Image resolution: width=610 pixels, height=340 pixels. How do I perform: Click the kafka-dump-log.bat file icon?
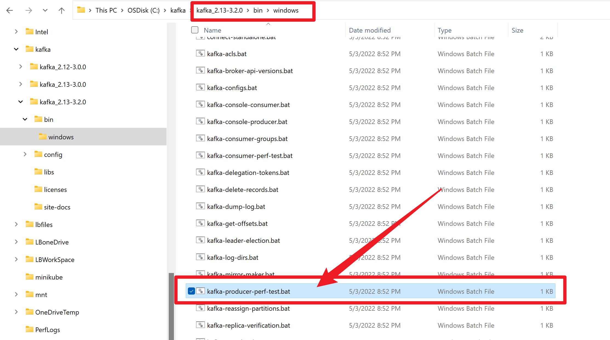[200, 206]
